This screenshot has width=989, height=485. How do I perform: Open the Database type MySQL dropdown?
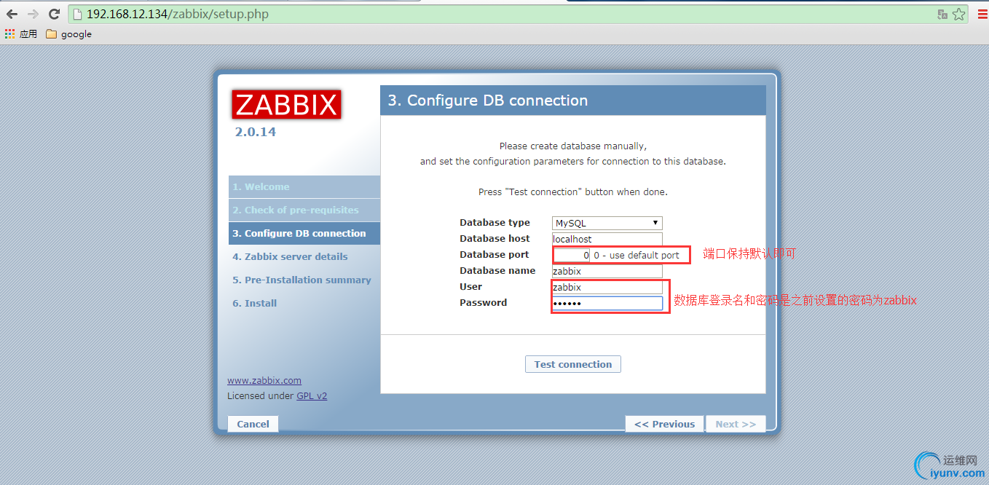607,223
